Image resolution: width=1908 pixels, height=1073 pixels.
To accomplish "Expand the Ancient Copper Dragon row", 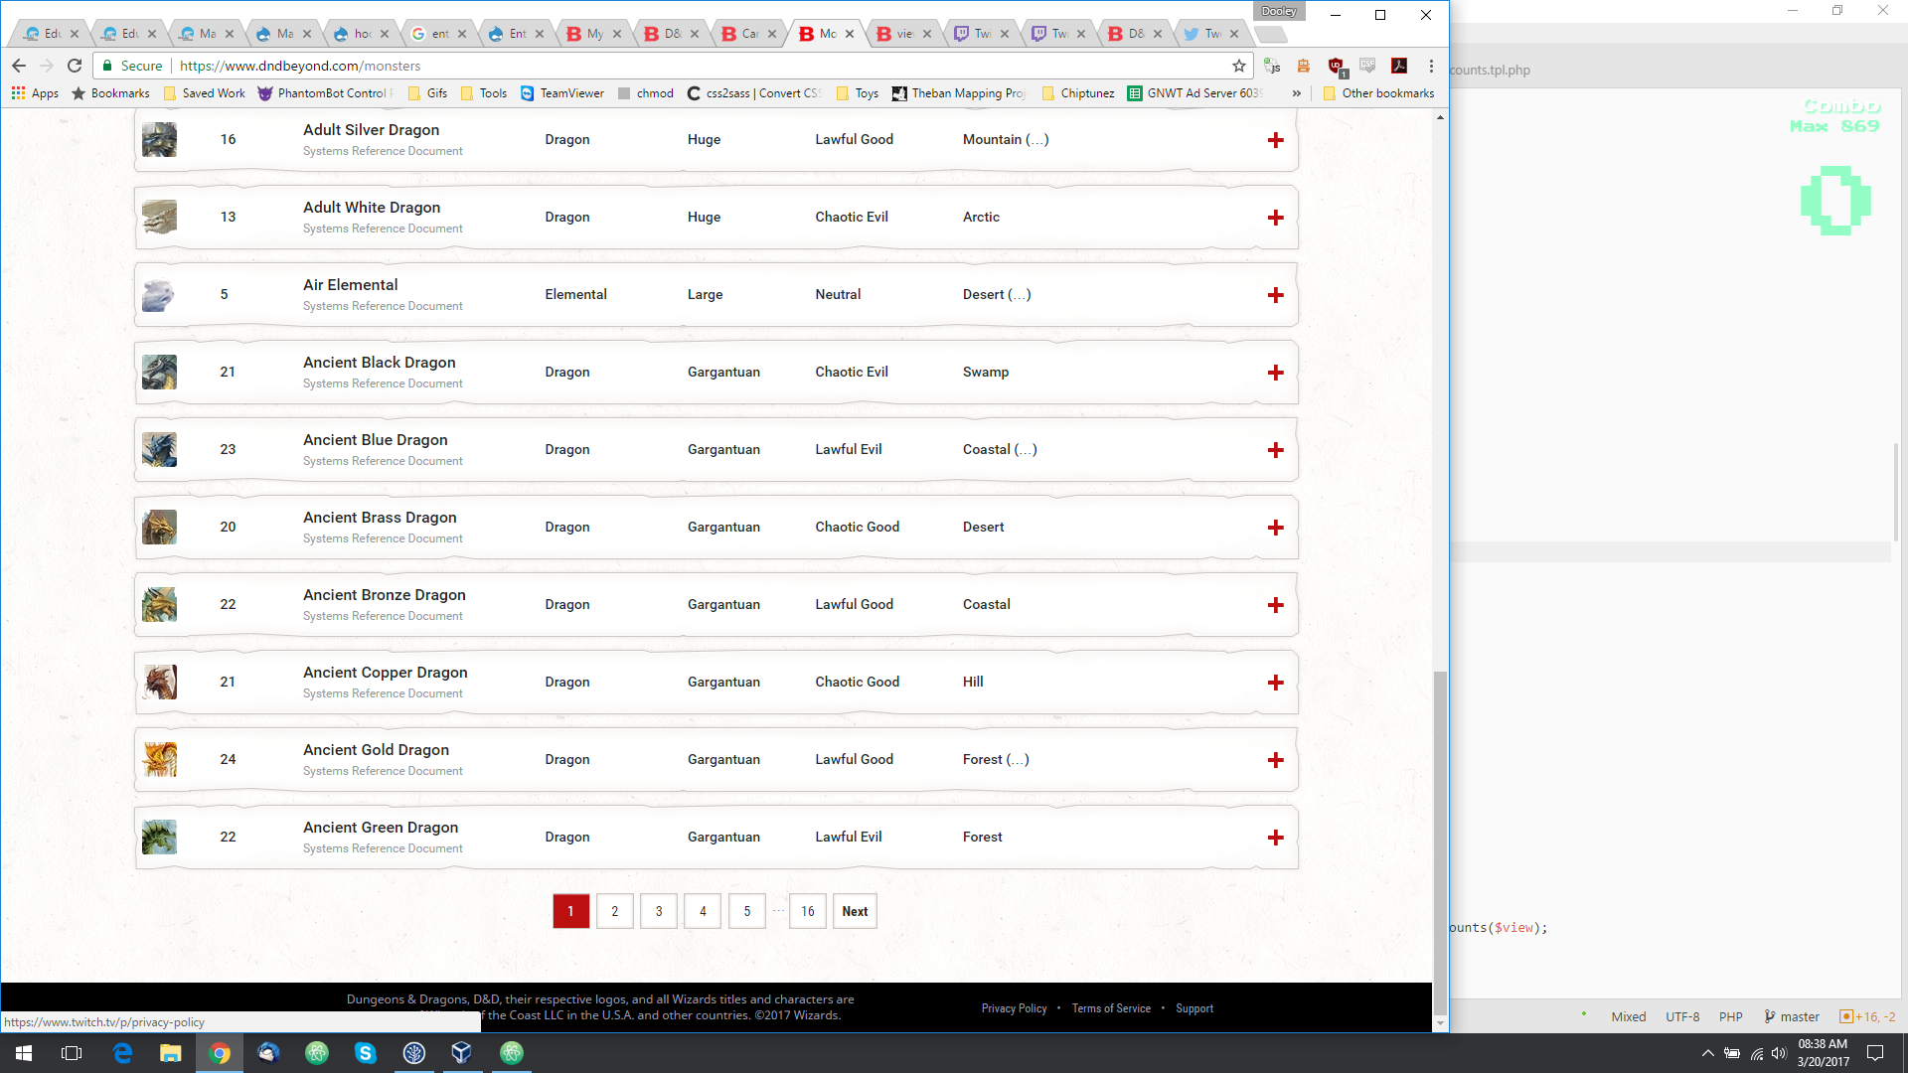I will pyautogui.click(x=1276, y=683).
